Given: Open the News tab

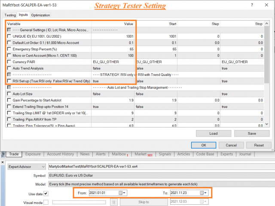Looking at the screenshot, I should [x=85, y=154].
